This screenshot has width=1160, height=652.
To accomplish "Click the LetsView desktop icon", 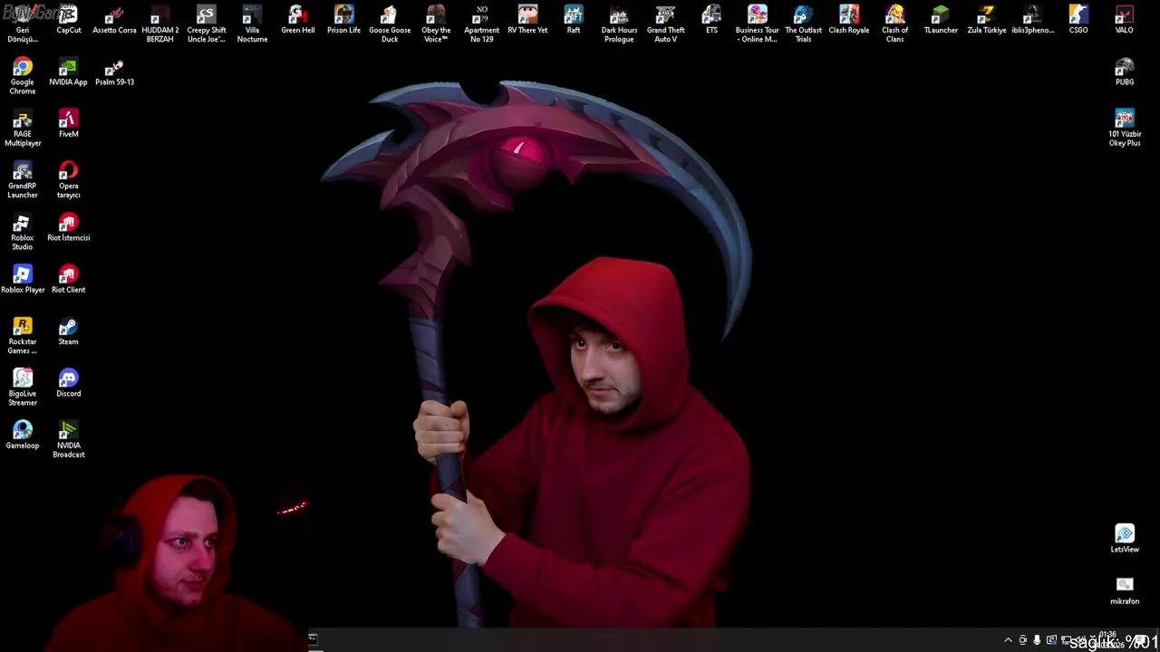I will click(1125, 539).
